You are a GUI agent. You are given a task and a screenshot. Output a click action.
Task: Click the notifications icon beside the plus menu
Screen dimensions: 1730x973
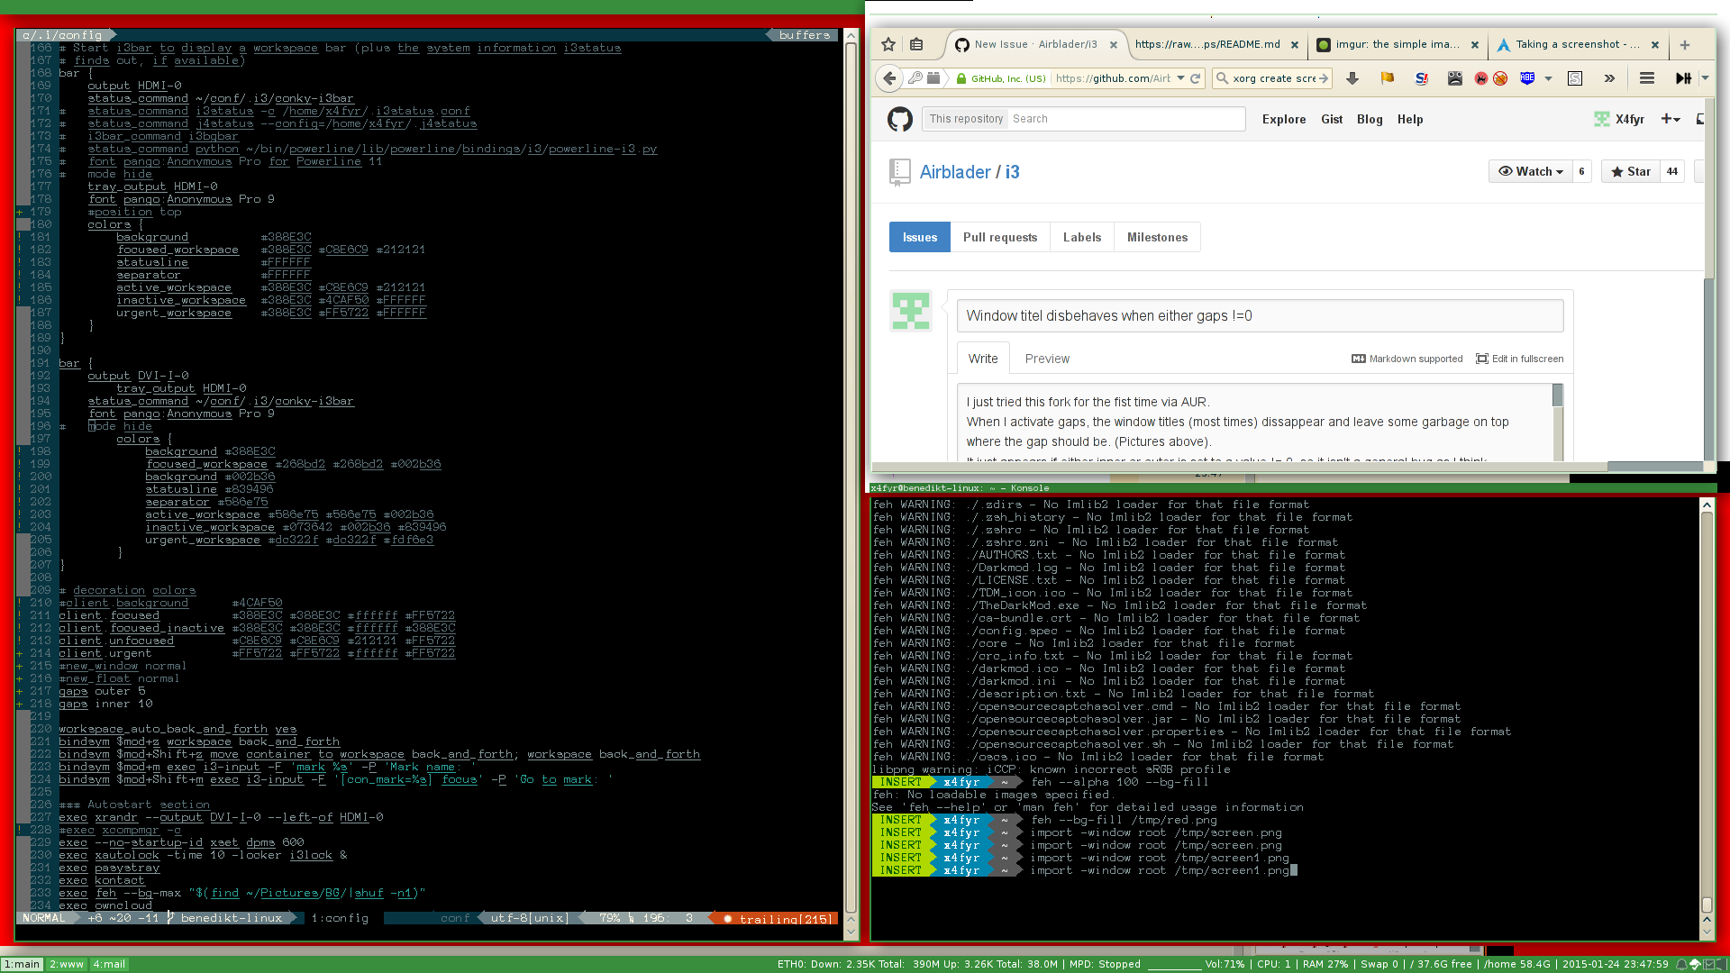coord(1700,119)
